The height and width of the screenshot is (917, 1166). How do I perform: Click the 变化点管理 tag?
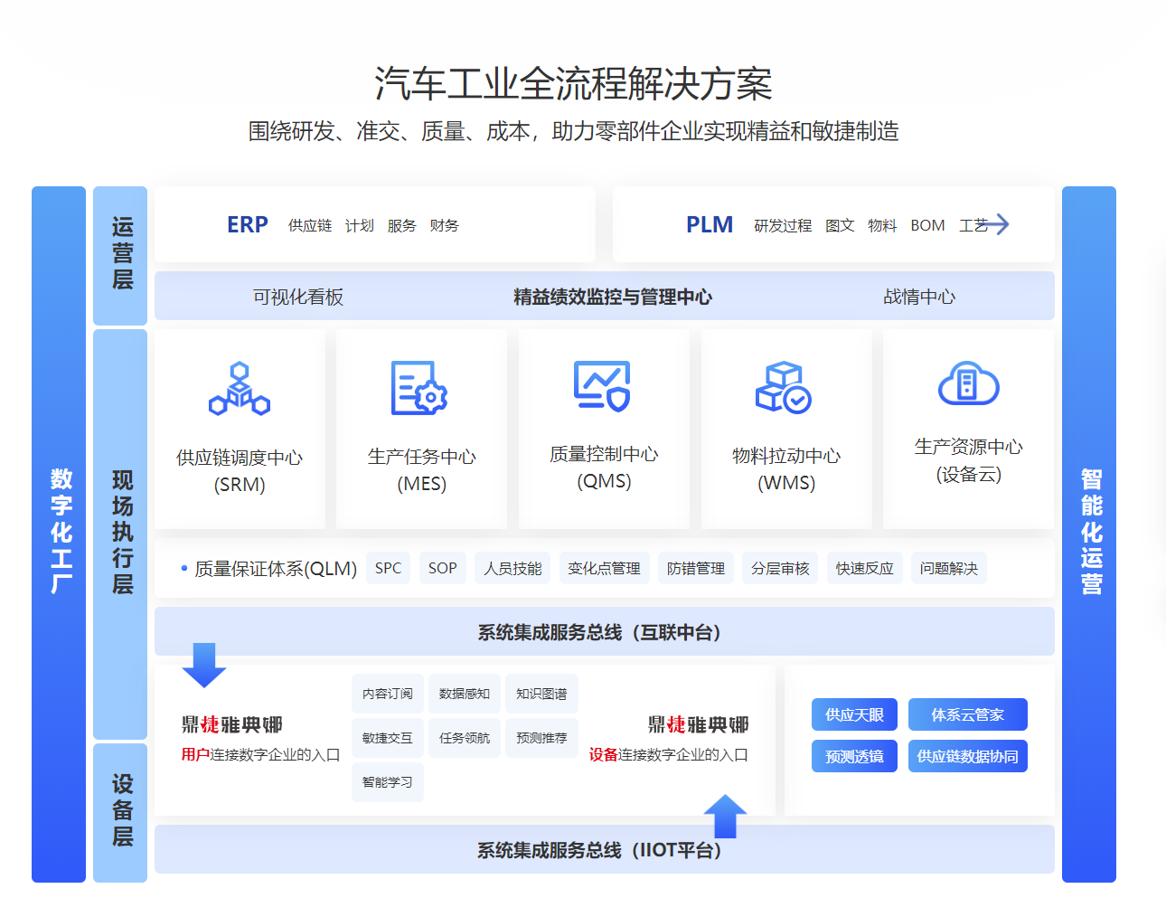604,568
